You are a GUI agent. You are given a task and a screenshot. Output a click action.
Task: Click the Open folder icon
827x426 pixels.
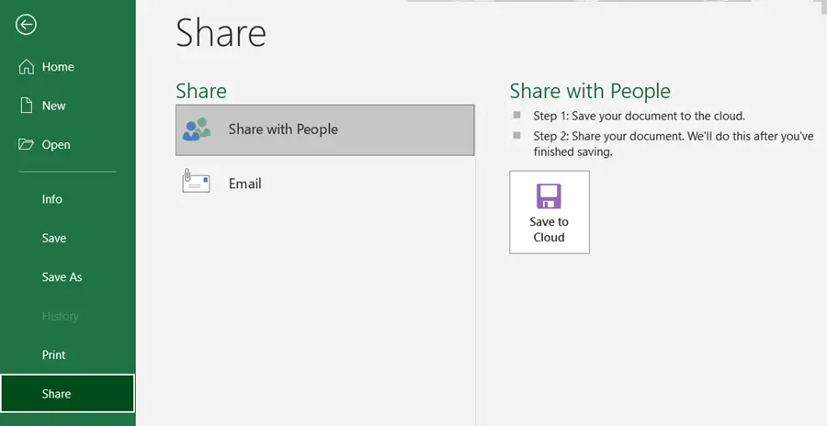(26, 144)
